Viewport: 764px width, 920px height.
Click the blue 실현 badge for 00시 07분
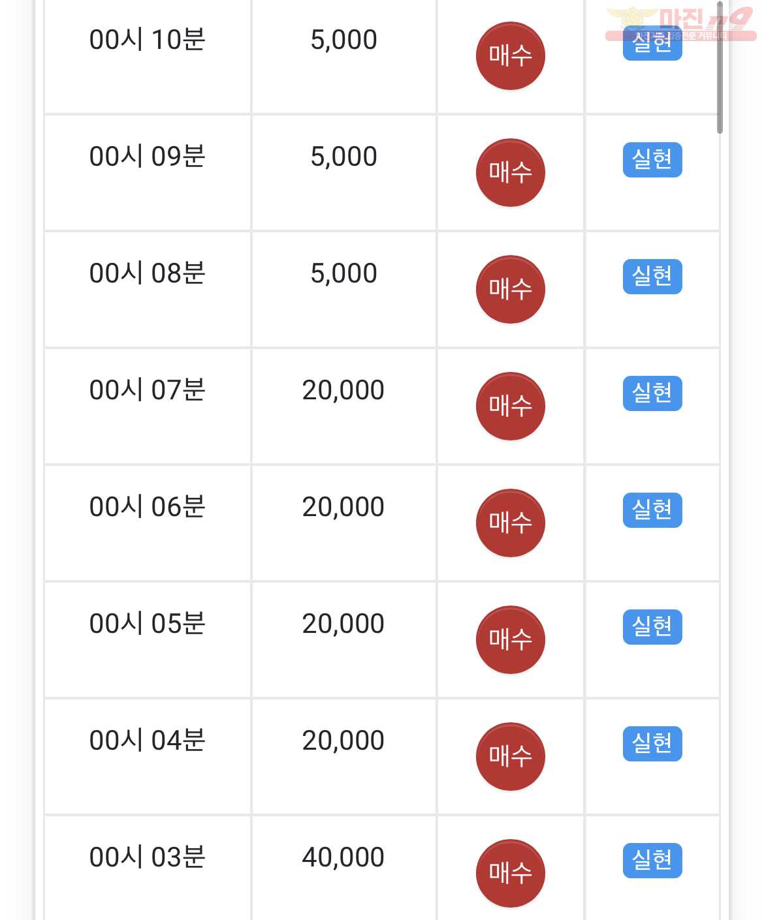click(652, 393)
